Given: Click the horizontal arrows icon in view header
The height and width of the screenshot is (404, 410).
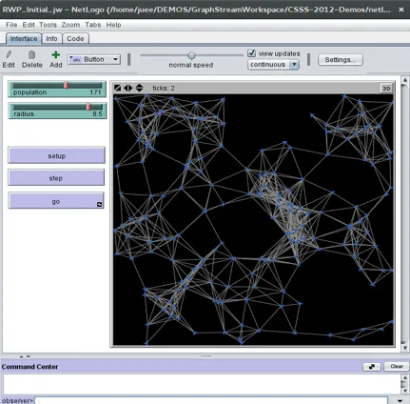Looking at the screenshot, I should click(128, 88).
